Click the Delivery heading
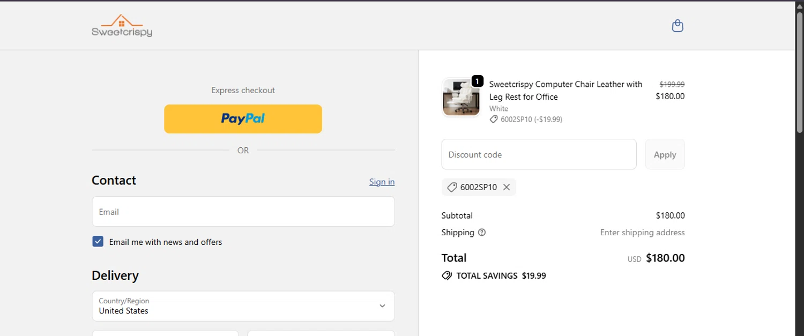 coord(115,275)
